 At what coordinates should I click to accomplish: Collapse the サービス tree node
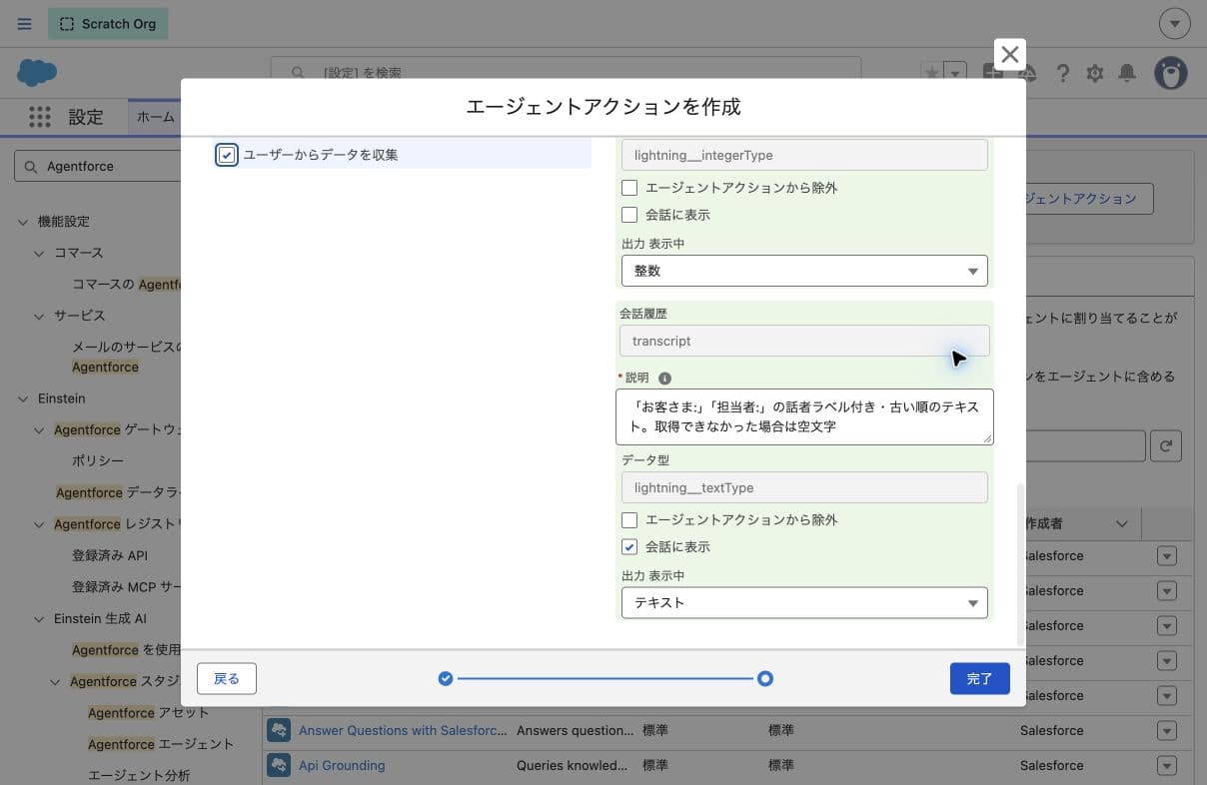39,316
